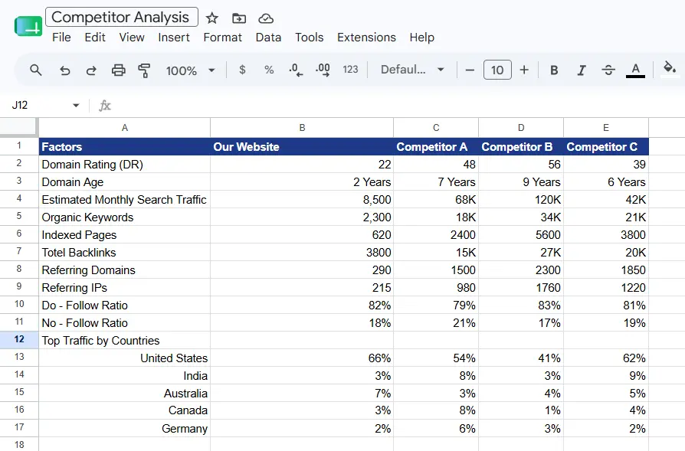Select the 1850 referring domains cell

[606, 270]
